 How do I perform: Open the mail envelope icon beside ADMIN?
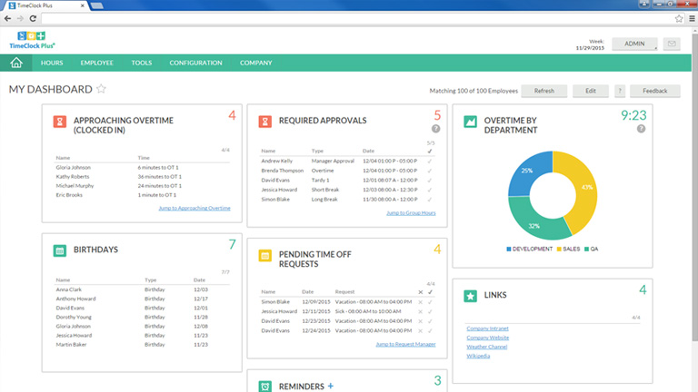click(x=672, y=44)
